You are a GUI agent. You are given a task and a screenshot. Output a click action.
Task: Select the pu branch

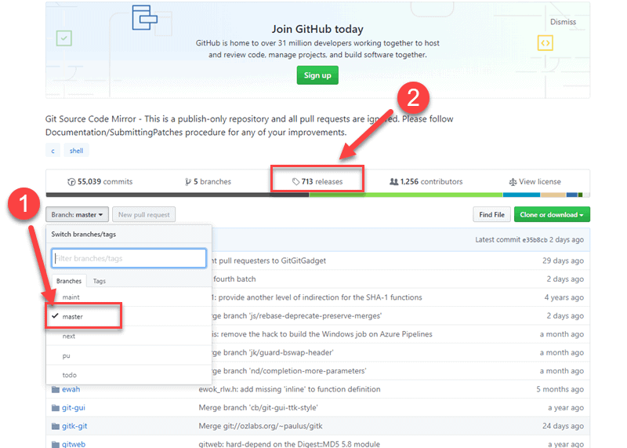[x=129, y=355]
